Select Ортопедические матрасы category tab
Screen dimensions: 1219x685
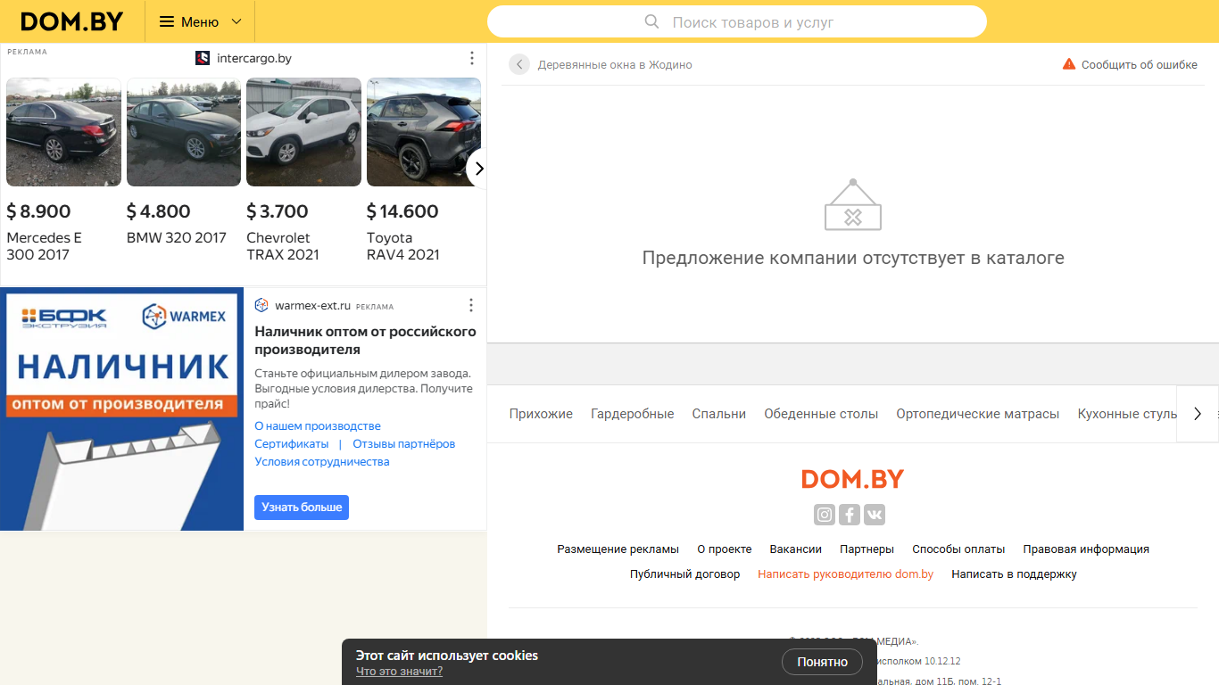tap(978, 414)
